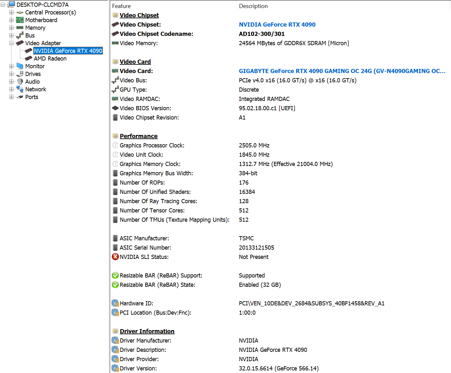Screen dimensions: 451x373
Task: Select the 384-bit bus width value
Action: (x=248, y=173)
